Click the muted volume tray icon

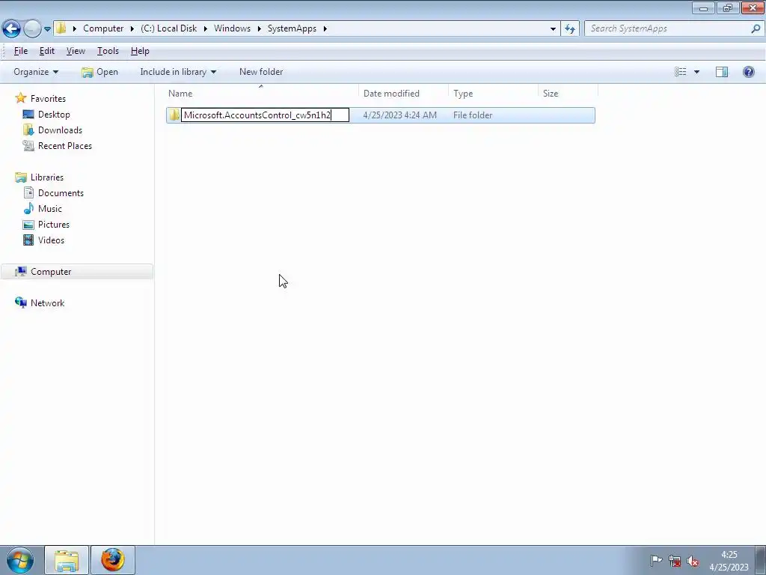[693, 561]
